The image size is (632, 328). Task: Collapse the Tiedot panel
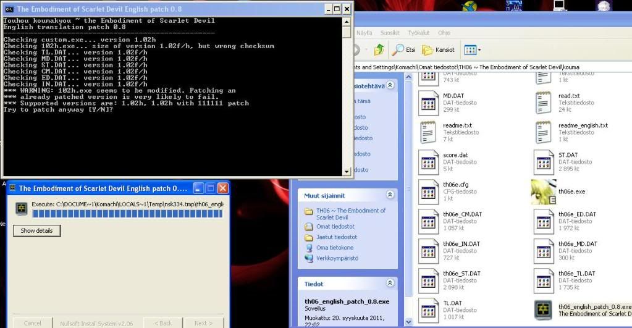pos(390,283)
